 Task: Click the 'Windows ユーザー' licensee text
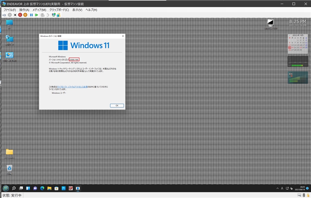59,93
